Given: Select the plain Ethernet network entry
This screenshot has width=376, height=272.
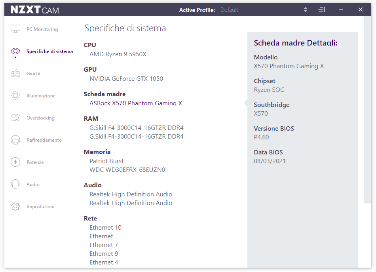Looking at the screenshot, I should click(101, 236).
